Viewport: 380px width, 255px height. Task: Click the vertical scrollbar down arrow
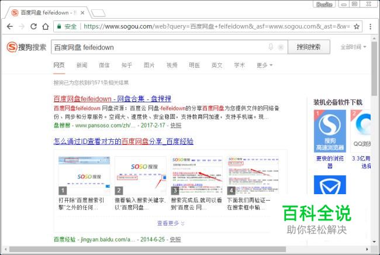pos(374,242)
